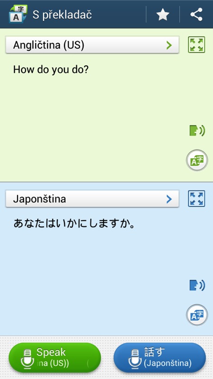This screenshot has width=213, height=379.
Task: Click the blue chevron beside Japonština
Action: [x=169, y=199]
